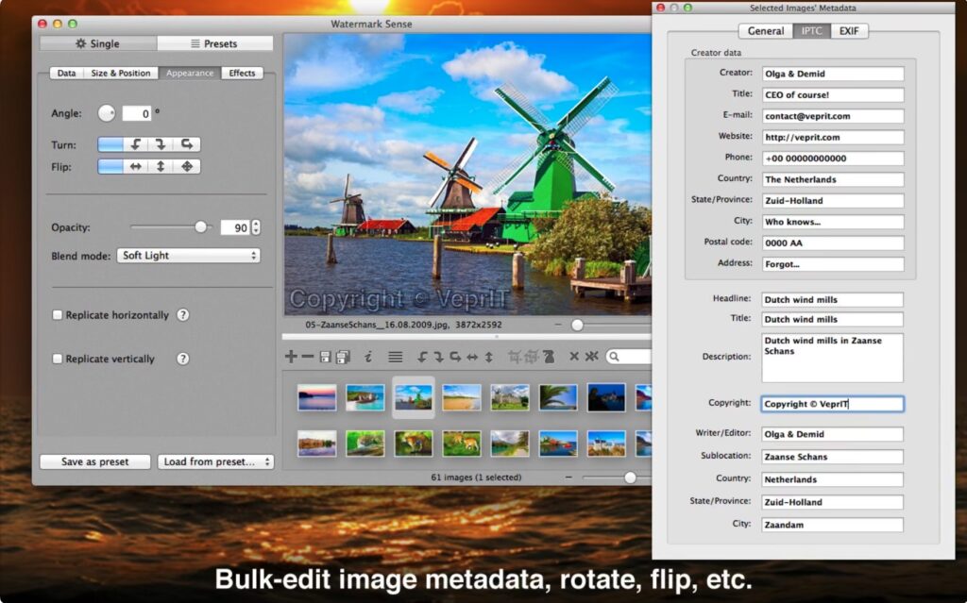Image resolution: width=967 pixels, height=603 pixels.
Task: Click the Save as preset button
Action: [94, 461]
